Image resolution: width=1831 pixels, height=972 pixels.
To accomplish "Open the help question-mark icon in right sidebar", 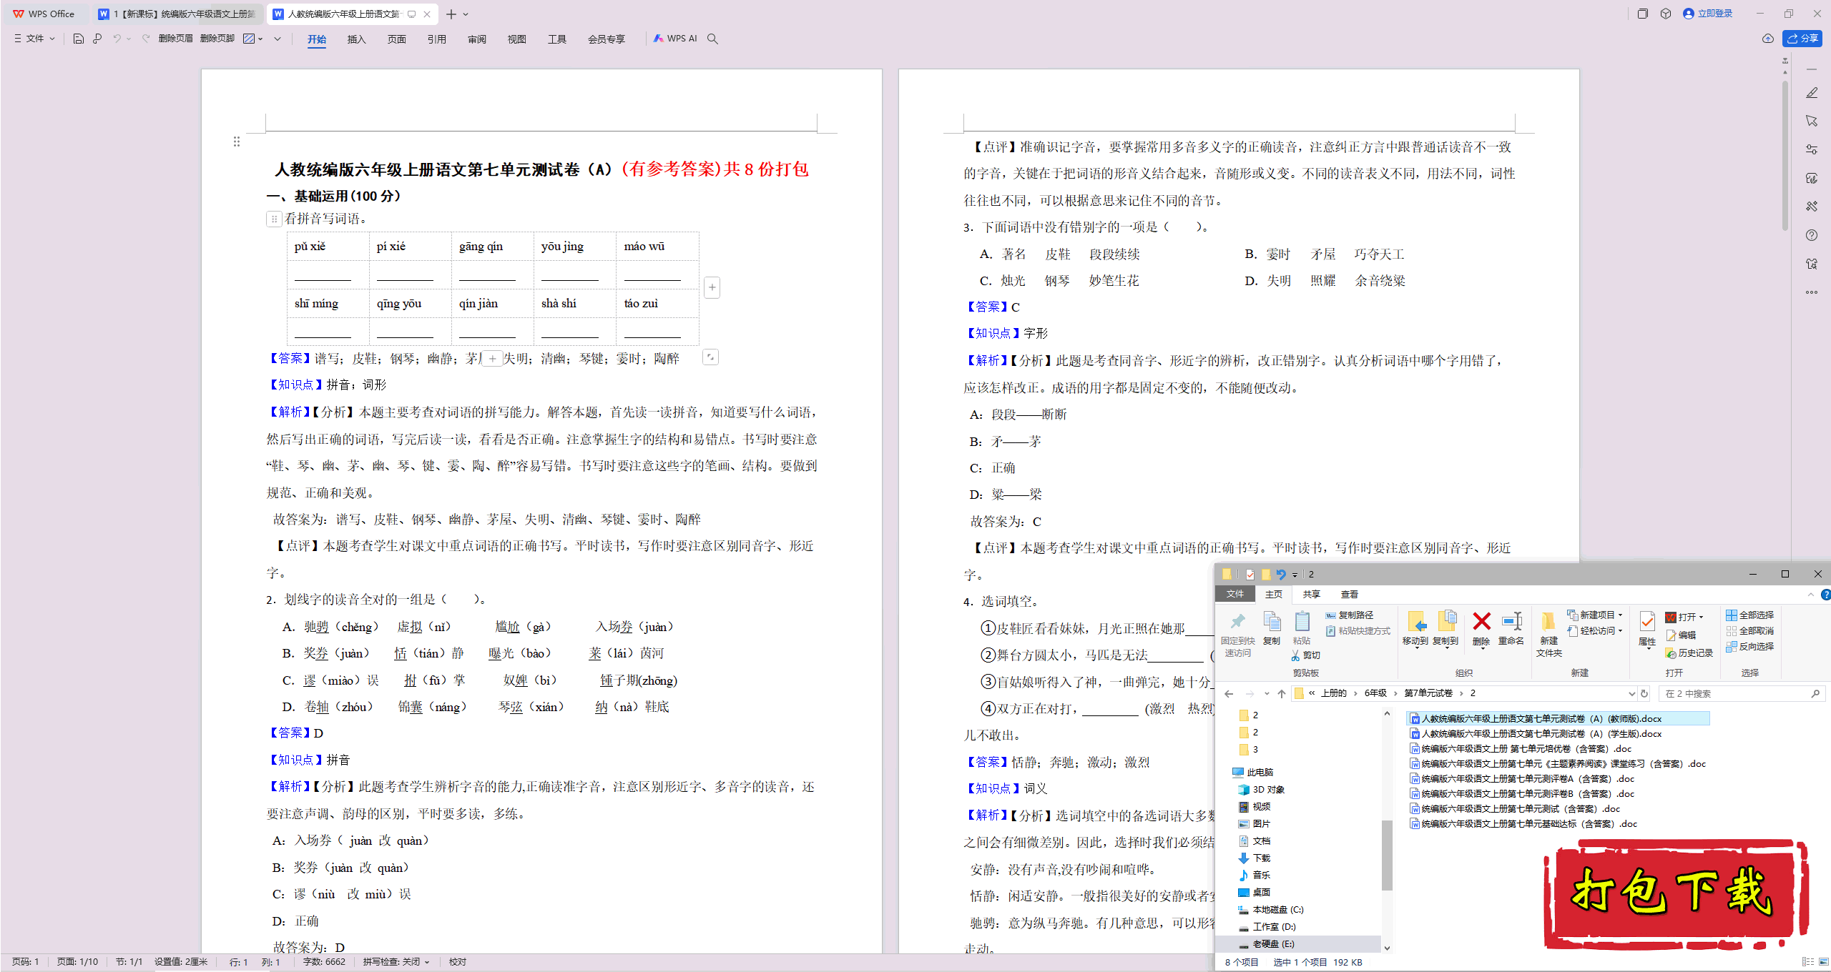I will [1812, 235].
